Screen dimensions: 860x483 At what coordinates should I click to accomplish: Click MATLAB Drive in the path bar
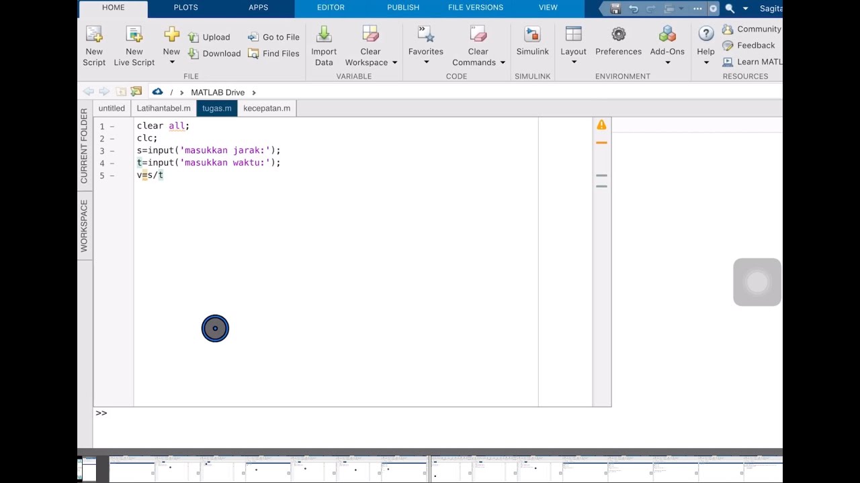click(218, 93)
